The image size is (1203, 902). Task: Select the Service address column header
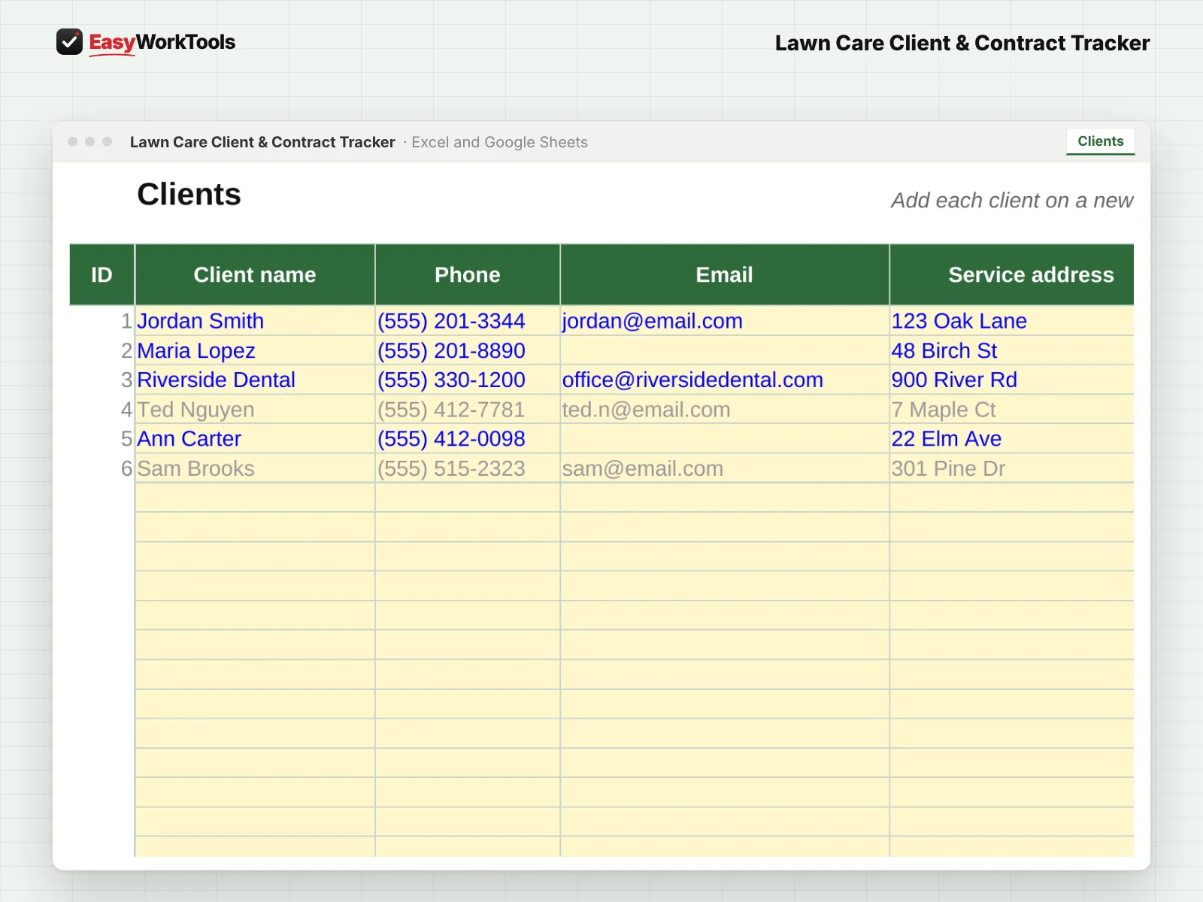[1012, 274]
